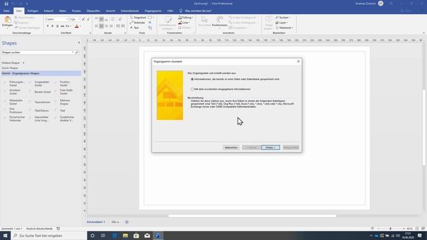The image size is (427, 240).
Task: Click the 'Was möchten Sie tun?' search box
Action: (x=198, y=11)
